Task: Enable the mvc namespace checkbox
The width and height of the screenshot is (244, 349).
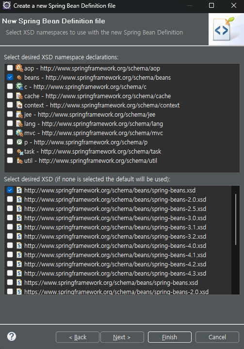Action: [x=10, y=132]
